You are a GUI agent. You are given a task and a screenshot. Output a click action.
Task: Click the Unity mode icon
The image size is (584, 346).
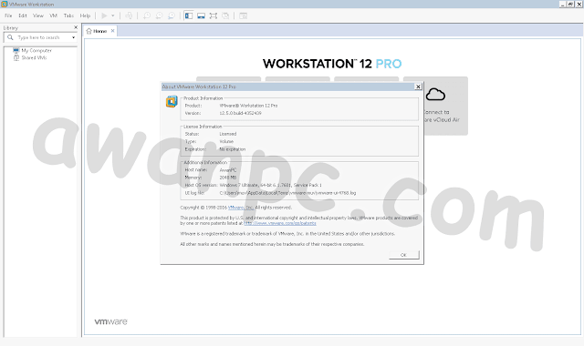coord(225,15)
